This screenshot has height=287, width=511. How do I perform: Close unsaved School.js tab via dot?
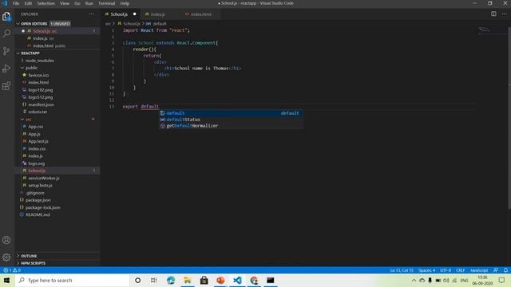coord(135,14)
